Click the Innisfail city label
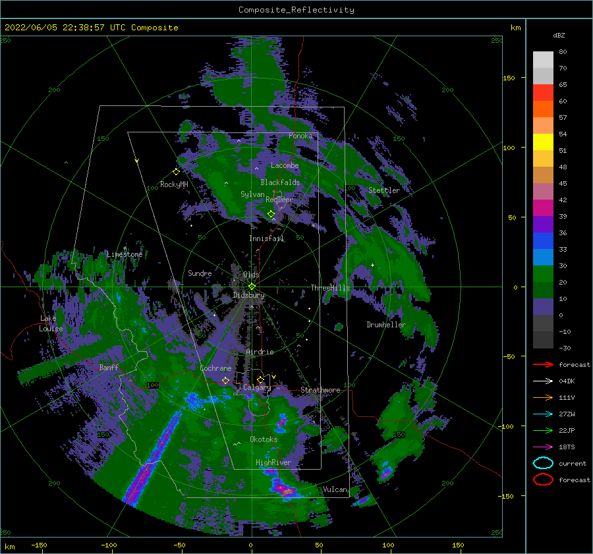The width and height of the screenshot is (593, 554). pos(266,238)
